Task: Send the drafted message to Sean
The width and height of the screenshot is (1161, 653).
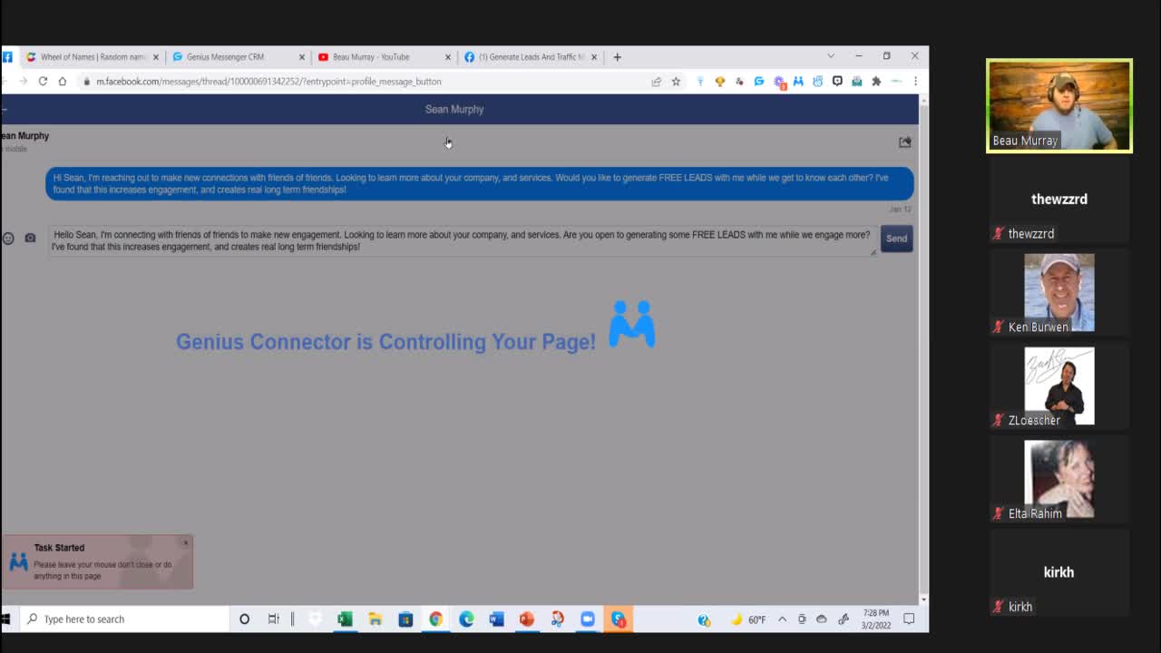Action: click(x=896, y=239)
